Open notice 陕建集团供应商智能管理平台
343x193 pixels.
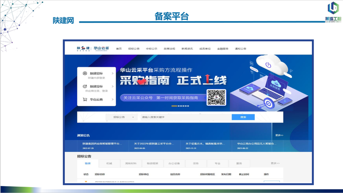(x=102, y=144)
